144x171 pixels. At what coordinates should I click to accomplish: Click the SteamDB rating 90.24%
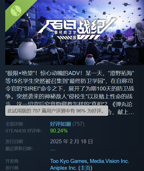pyautogui.click(x=59, y=131)
